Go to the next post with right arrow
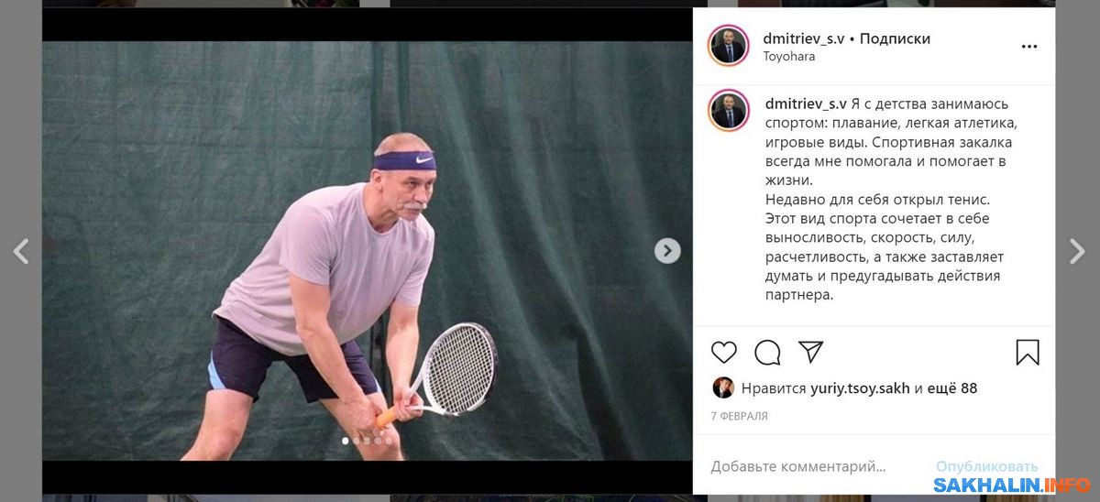Image resolution: width=1100 pixels, height=502 pixels. click(1077, 251)
